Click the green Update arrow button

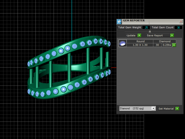(140, 35)
